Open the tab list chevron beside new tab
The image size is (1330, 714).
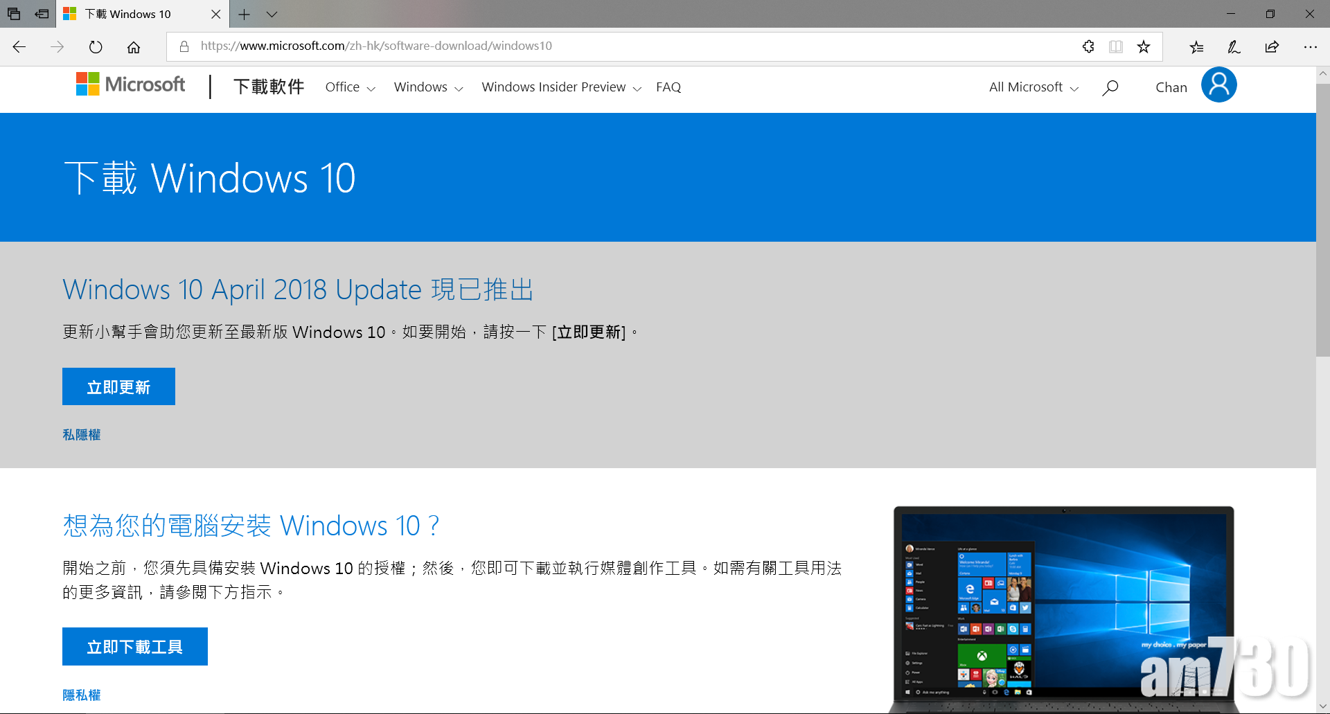tap(272, 14)
